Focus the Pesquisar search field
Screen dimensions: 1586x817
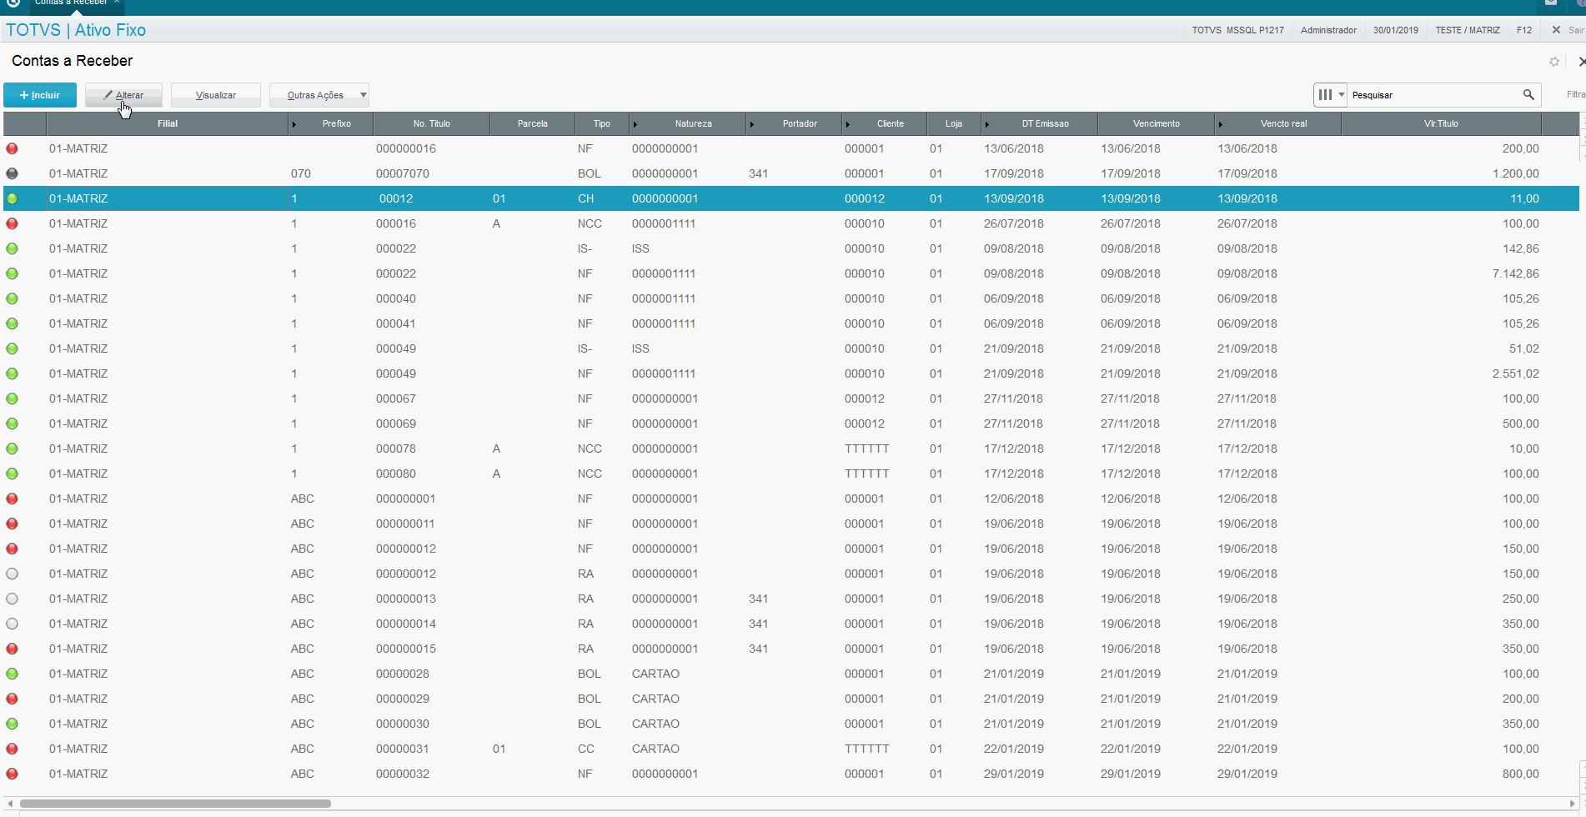(1433, 95)
